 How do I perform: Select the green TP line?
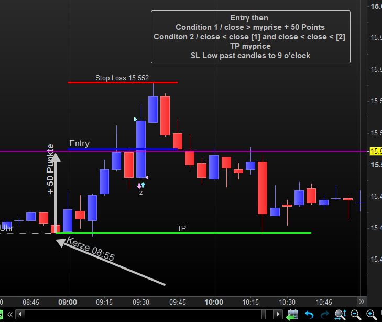click(x=183, y=233)
